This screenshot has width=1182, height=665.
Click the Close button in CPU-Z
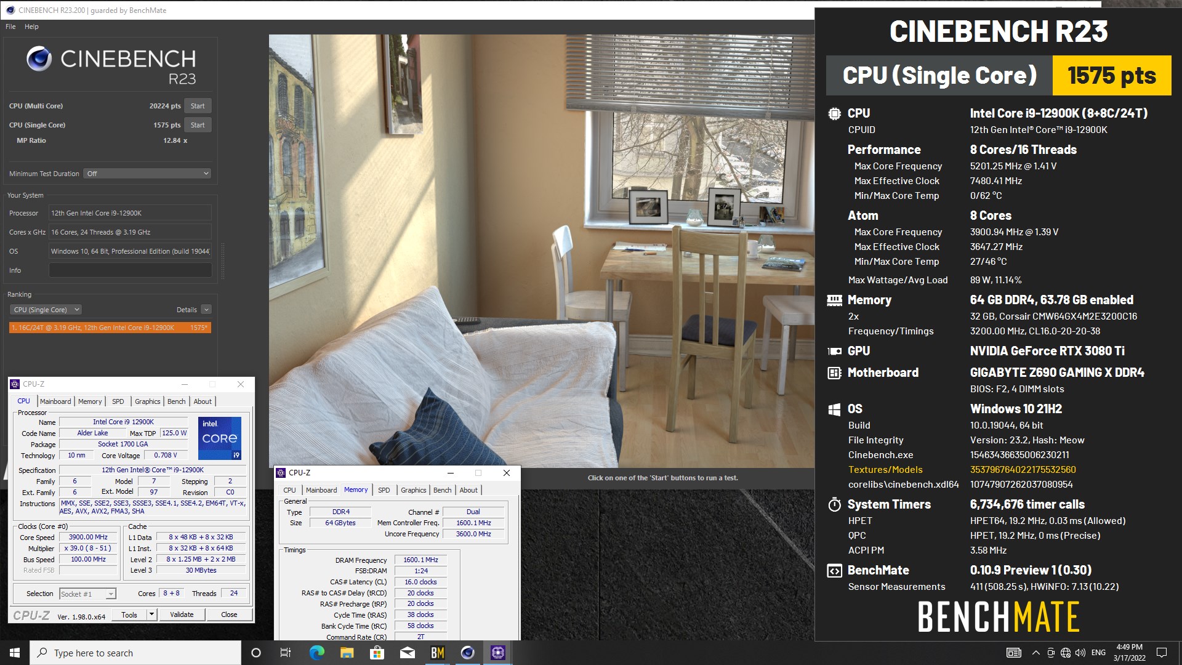click(229, 615)
